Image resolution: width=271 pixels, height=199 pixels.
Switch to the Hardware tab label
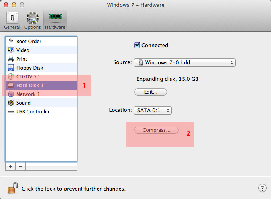coord(55,27)
